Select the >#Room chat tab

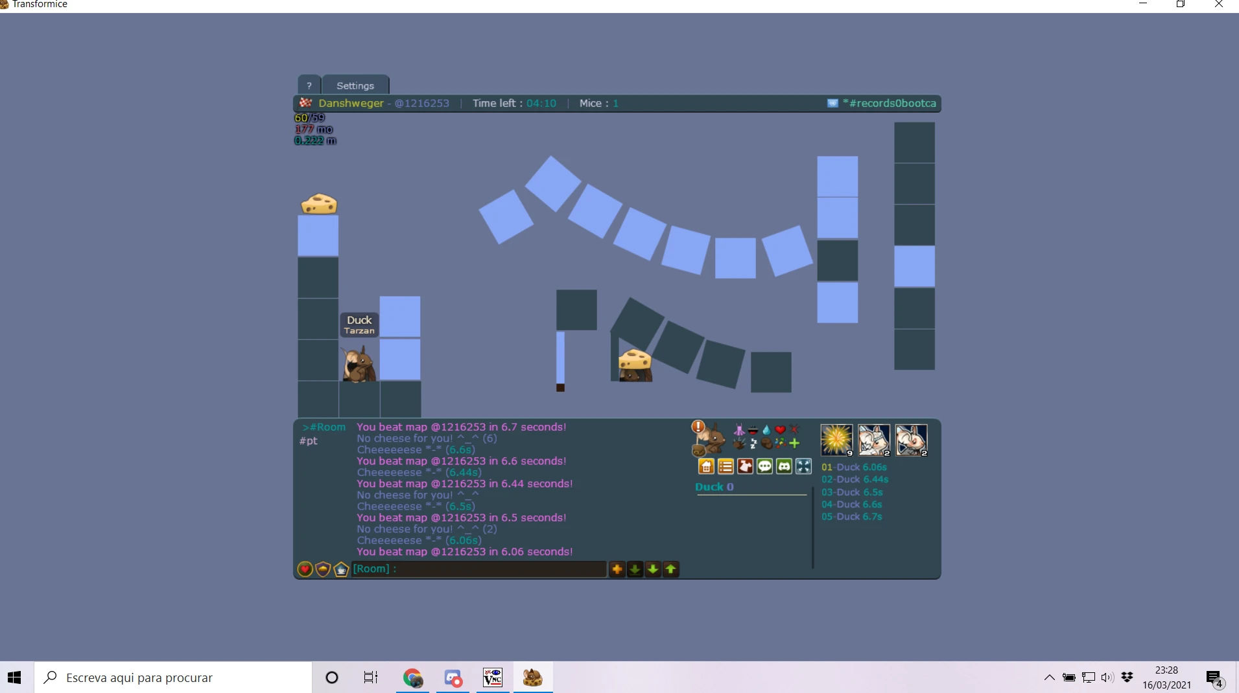[324, 427]
